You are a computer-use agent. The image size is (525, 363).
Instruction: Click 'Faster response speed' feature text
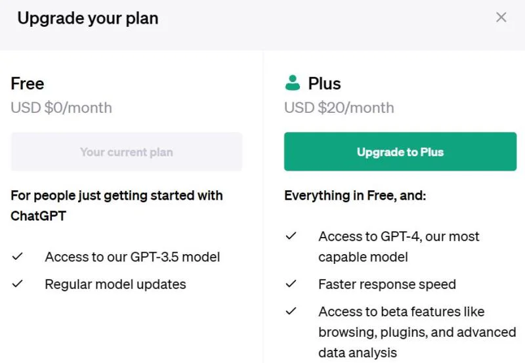pos(387,284)
